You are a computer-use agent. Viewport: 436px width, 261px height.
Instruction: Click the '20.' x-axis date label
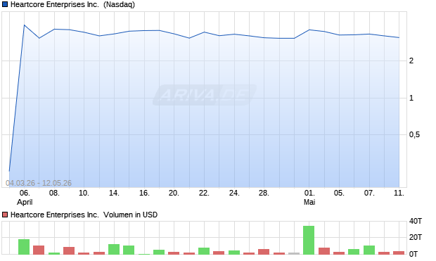point(174,193)
